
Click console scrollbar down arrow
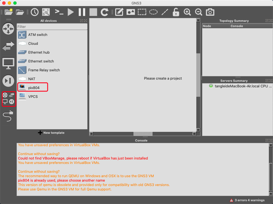(x=271, y=194)
